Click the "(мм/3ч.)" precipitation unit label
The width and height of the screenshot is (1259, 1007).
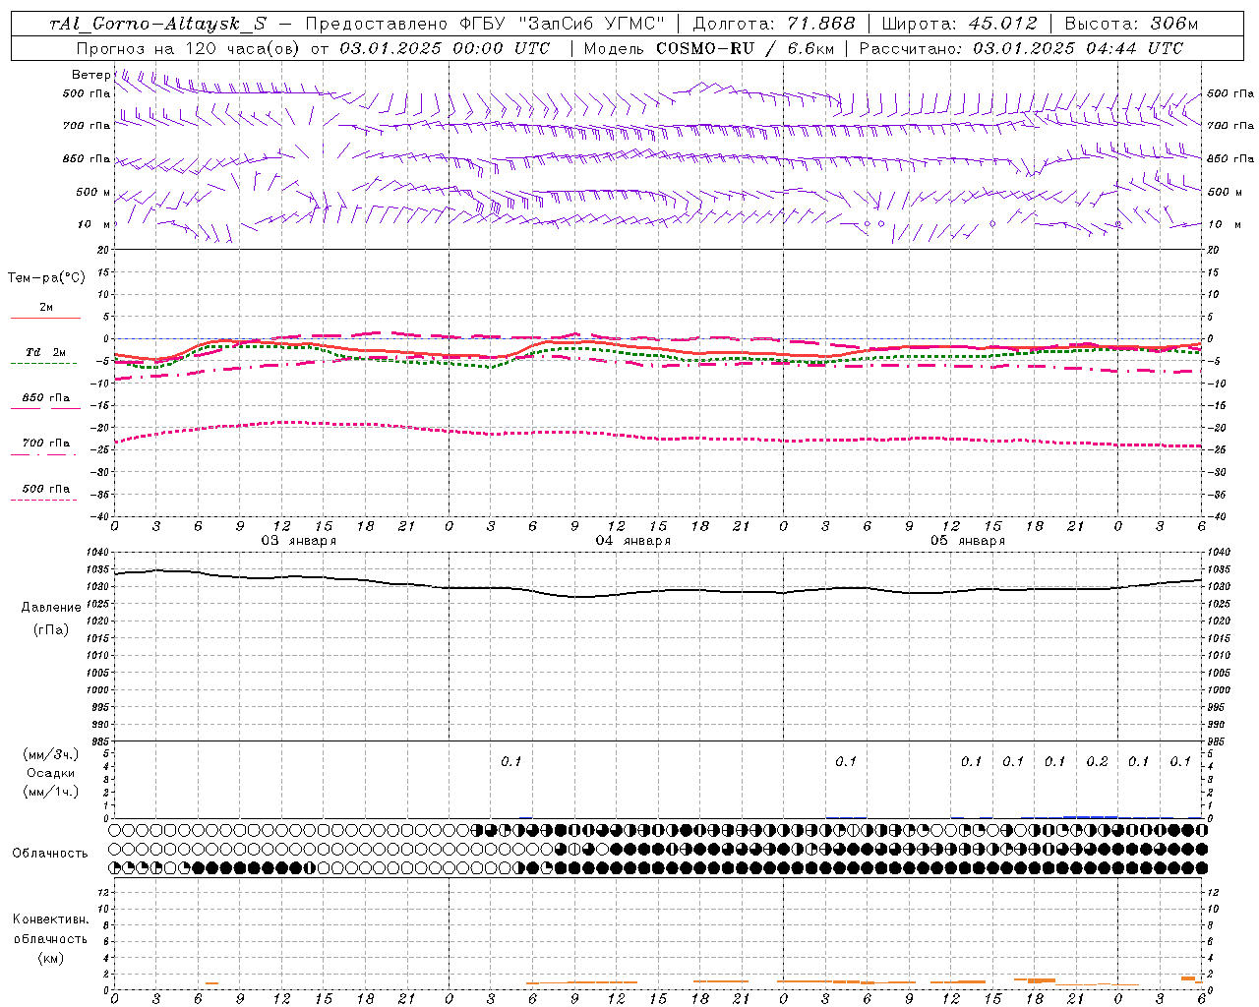[51, 755]
